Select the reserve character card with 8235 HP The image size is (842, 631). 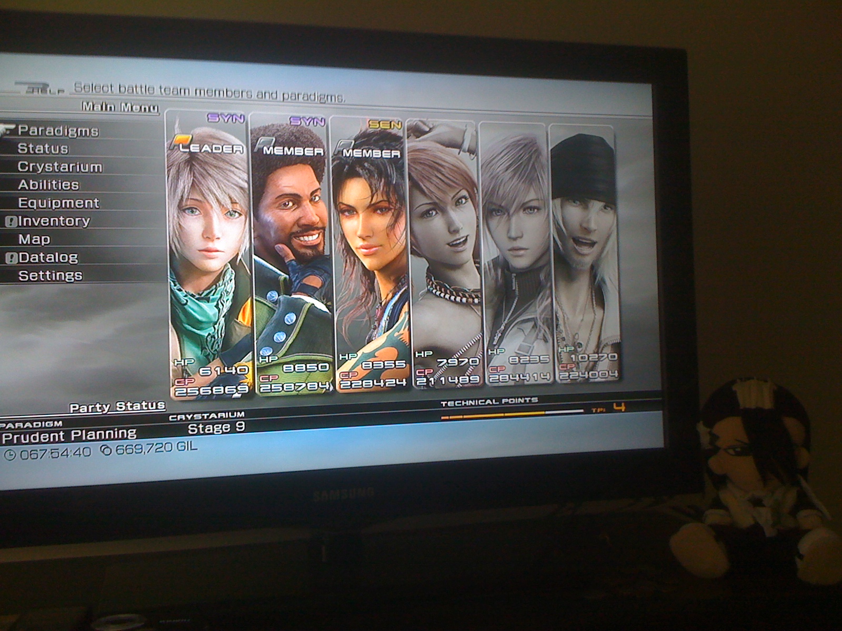pyautogui.click(x=516, y=253)
